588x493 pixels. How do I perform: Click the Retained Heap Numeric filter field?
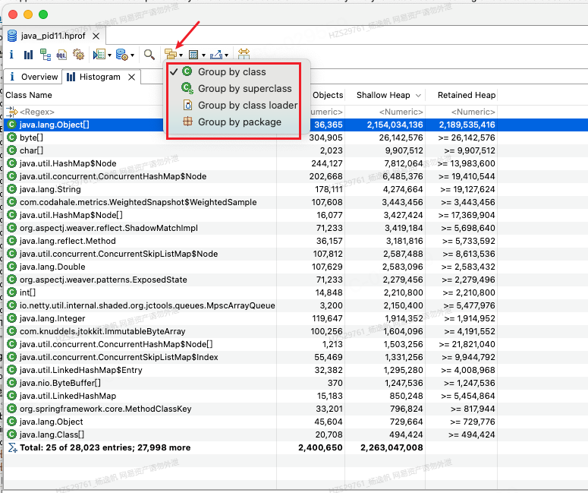click(473, 112)
